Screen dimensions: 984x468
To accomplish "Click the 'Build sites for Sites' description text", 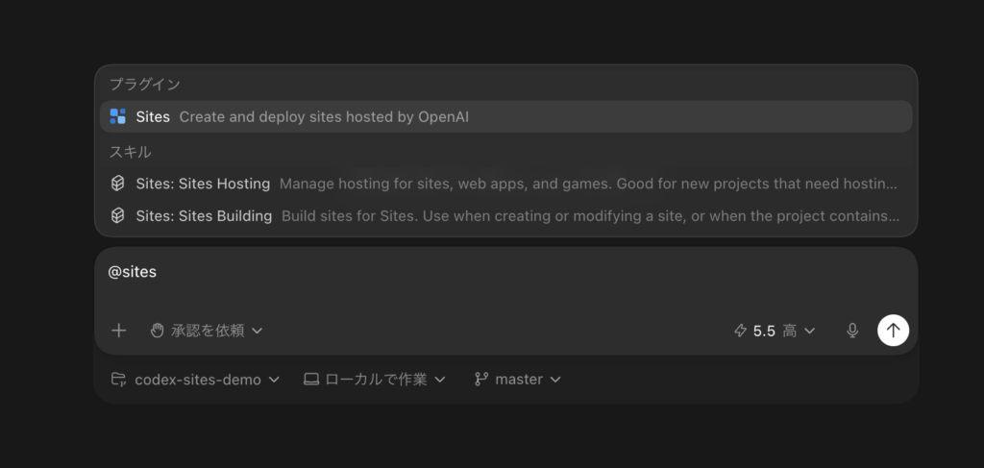I will coord(591,216).
